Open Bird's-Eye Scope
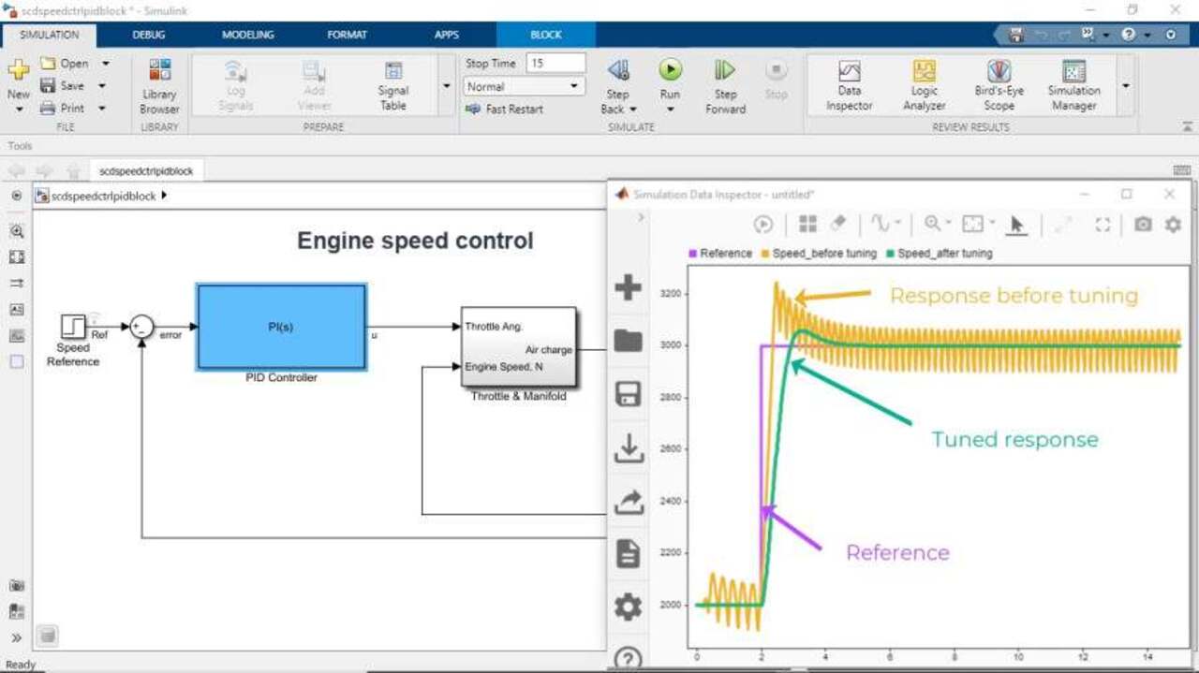This screenshot has height=673, width=1199. tap(999, 85)
